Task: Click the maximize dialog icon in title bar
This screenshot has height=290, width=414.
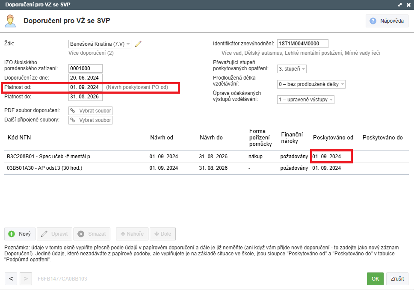Action: 400,5
